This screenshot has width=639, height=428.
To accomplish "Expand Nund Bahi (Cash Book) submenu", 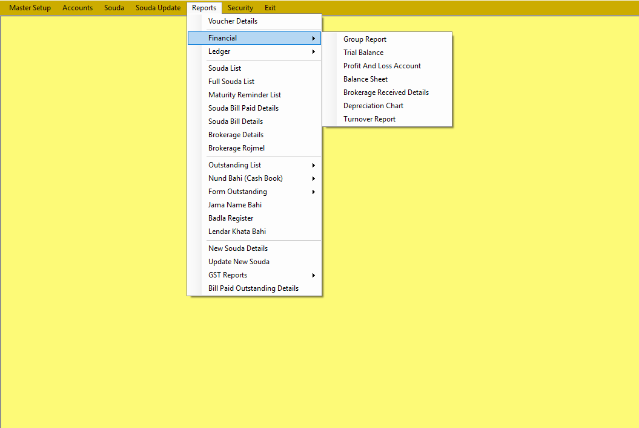I will coord(254,178).
